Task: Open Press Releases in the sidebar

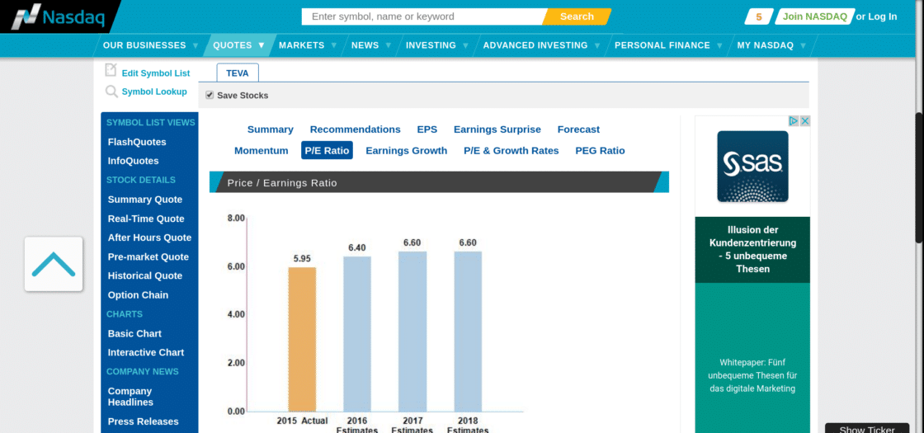Action: (x=143, y=421)
